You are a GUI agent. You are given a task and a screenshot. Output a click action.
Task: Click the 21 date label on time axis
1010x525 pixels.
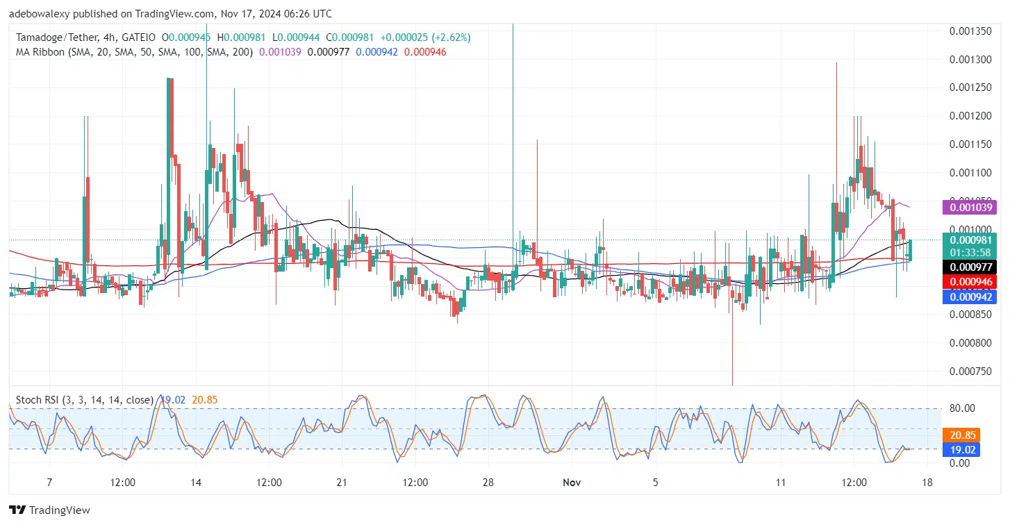(341, 482)
